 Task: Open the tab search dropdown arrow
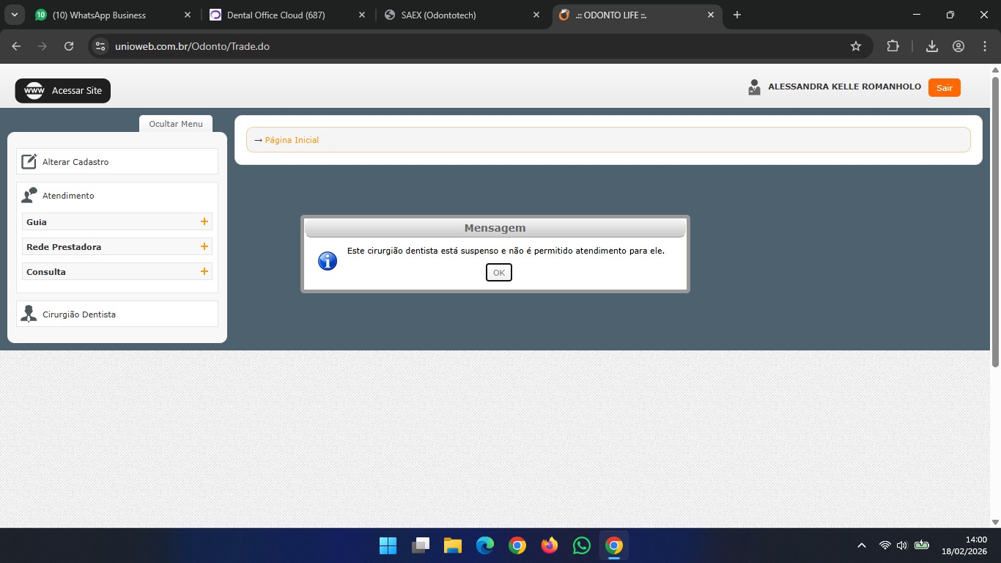[x=14, y=15]
